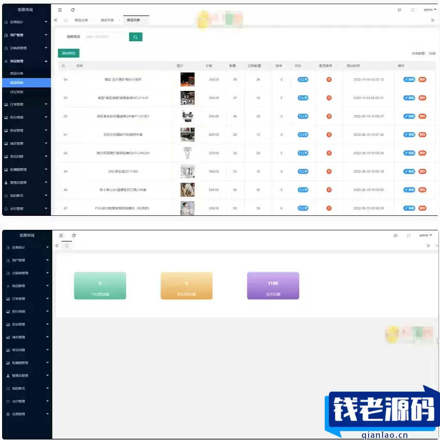
Task: Open thumbnail of product ID 48
Action: [x=187, y=190]
